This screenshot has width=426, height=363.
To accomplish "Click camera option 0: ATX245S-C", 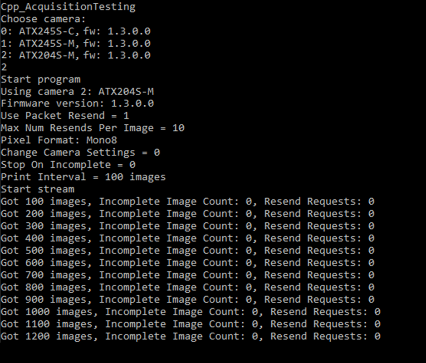I will tap(75, 31).
